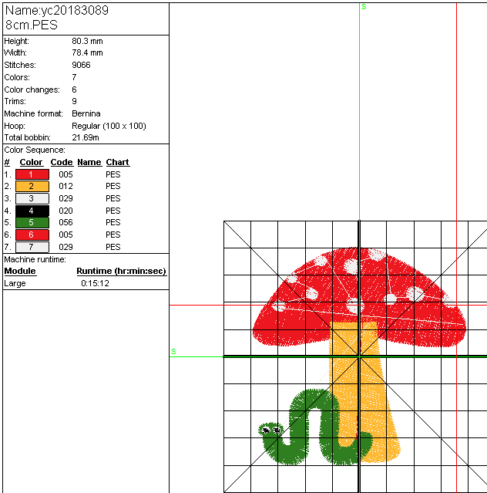Click the Runtime (hr:min:sec) header
This screenshot has height=493, width=487.
121,271
